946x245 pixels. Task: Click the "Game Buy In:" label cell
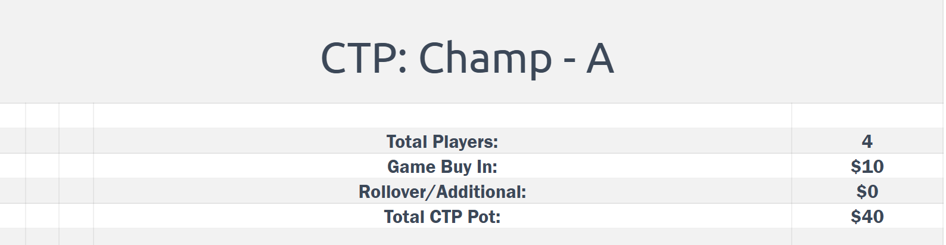point(442,166)
